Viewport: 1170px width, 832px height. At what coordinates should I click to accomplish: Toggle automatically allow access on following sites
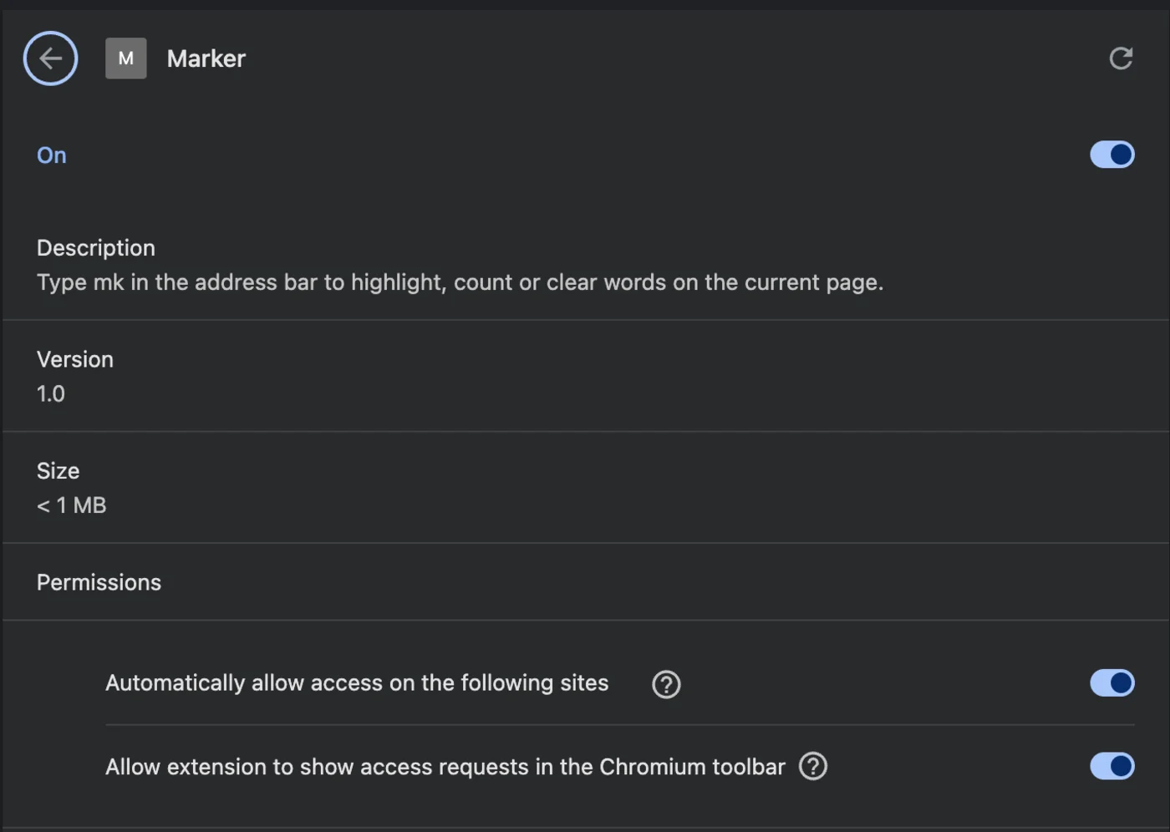tap(1112, 682)
